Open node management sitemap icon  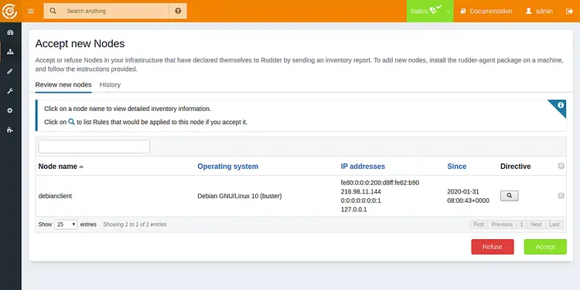[10, 52]
